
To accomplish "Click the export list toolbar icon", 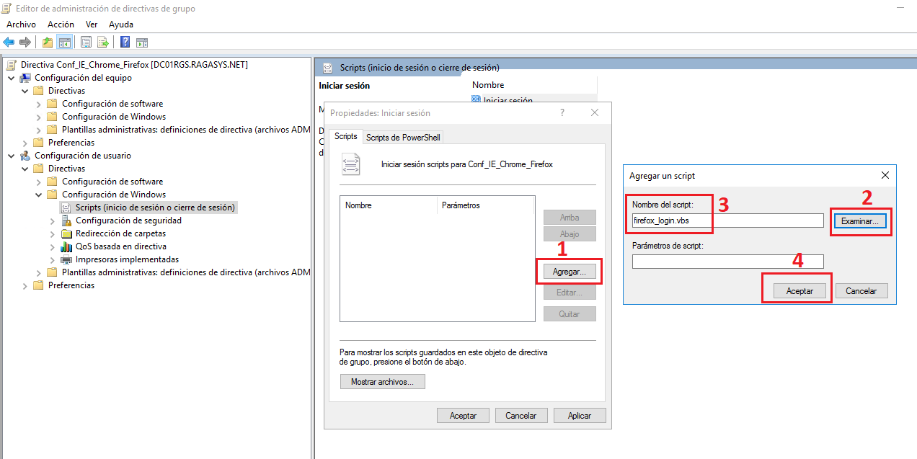I will point(102,41).
